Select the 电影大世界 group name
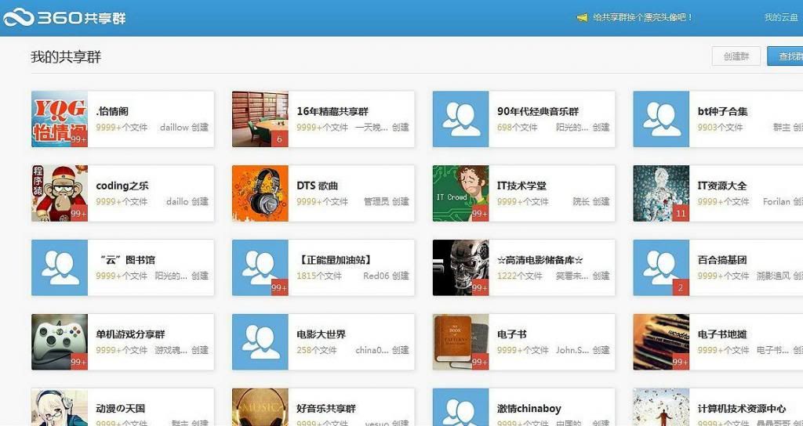 (321, 334)
